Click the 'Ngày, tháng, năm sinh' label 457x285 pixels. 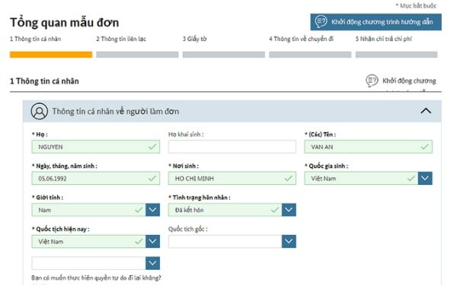click(x=65, y=166)
